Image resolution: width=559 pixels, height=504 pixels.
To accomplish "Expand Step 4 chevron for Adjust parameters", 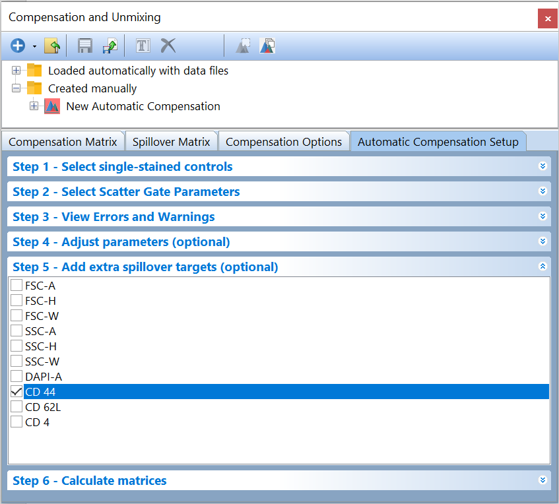I will point(543,241).
